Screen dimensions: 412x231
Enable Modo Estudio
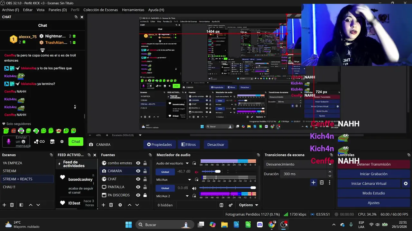(x=374, y=193)
